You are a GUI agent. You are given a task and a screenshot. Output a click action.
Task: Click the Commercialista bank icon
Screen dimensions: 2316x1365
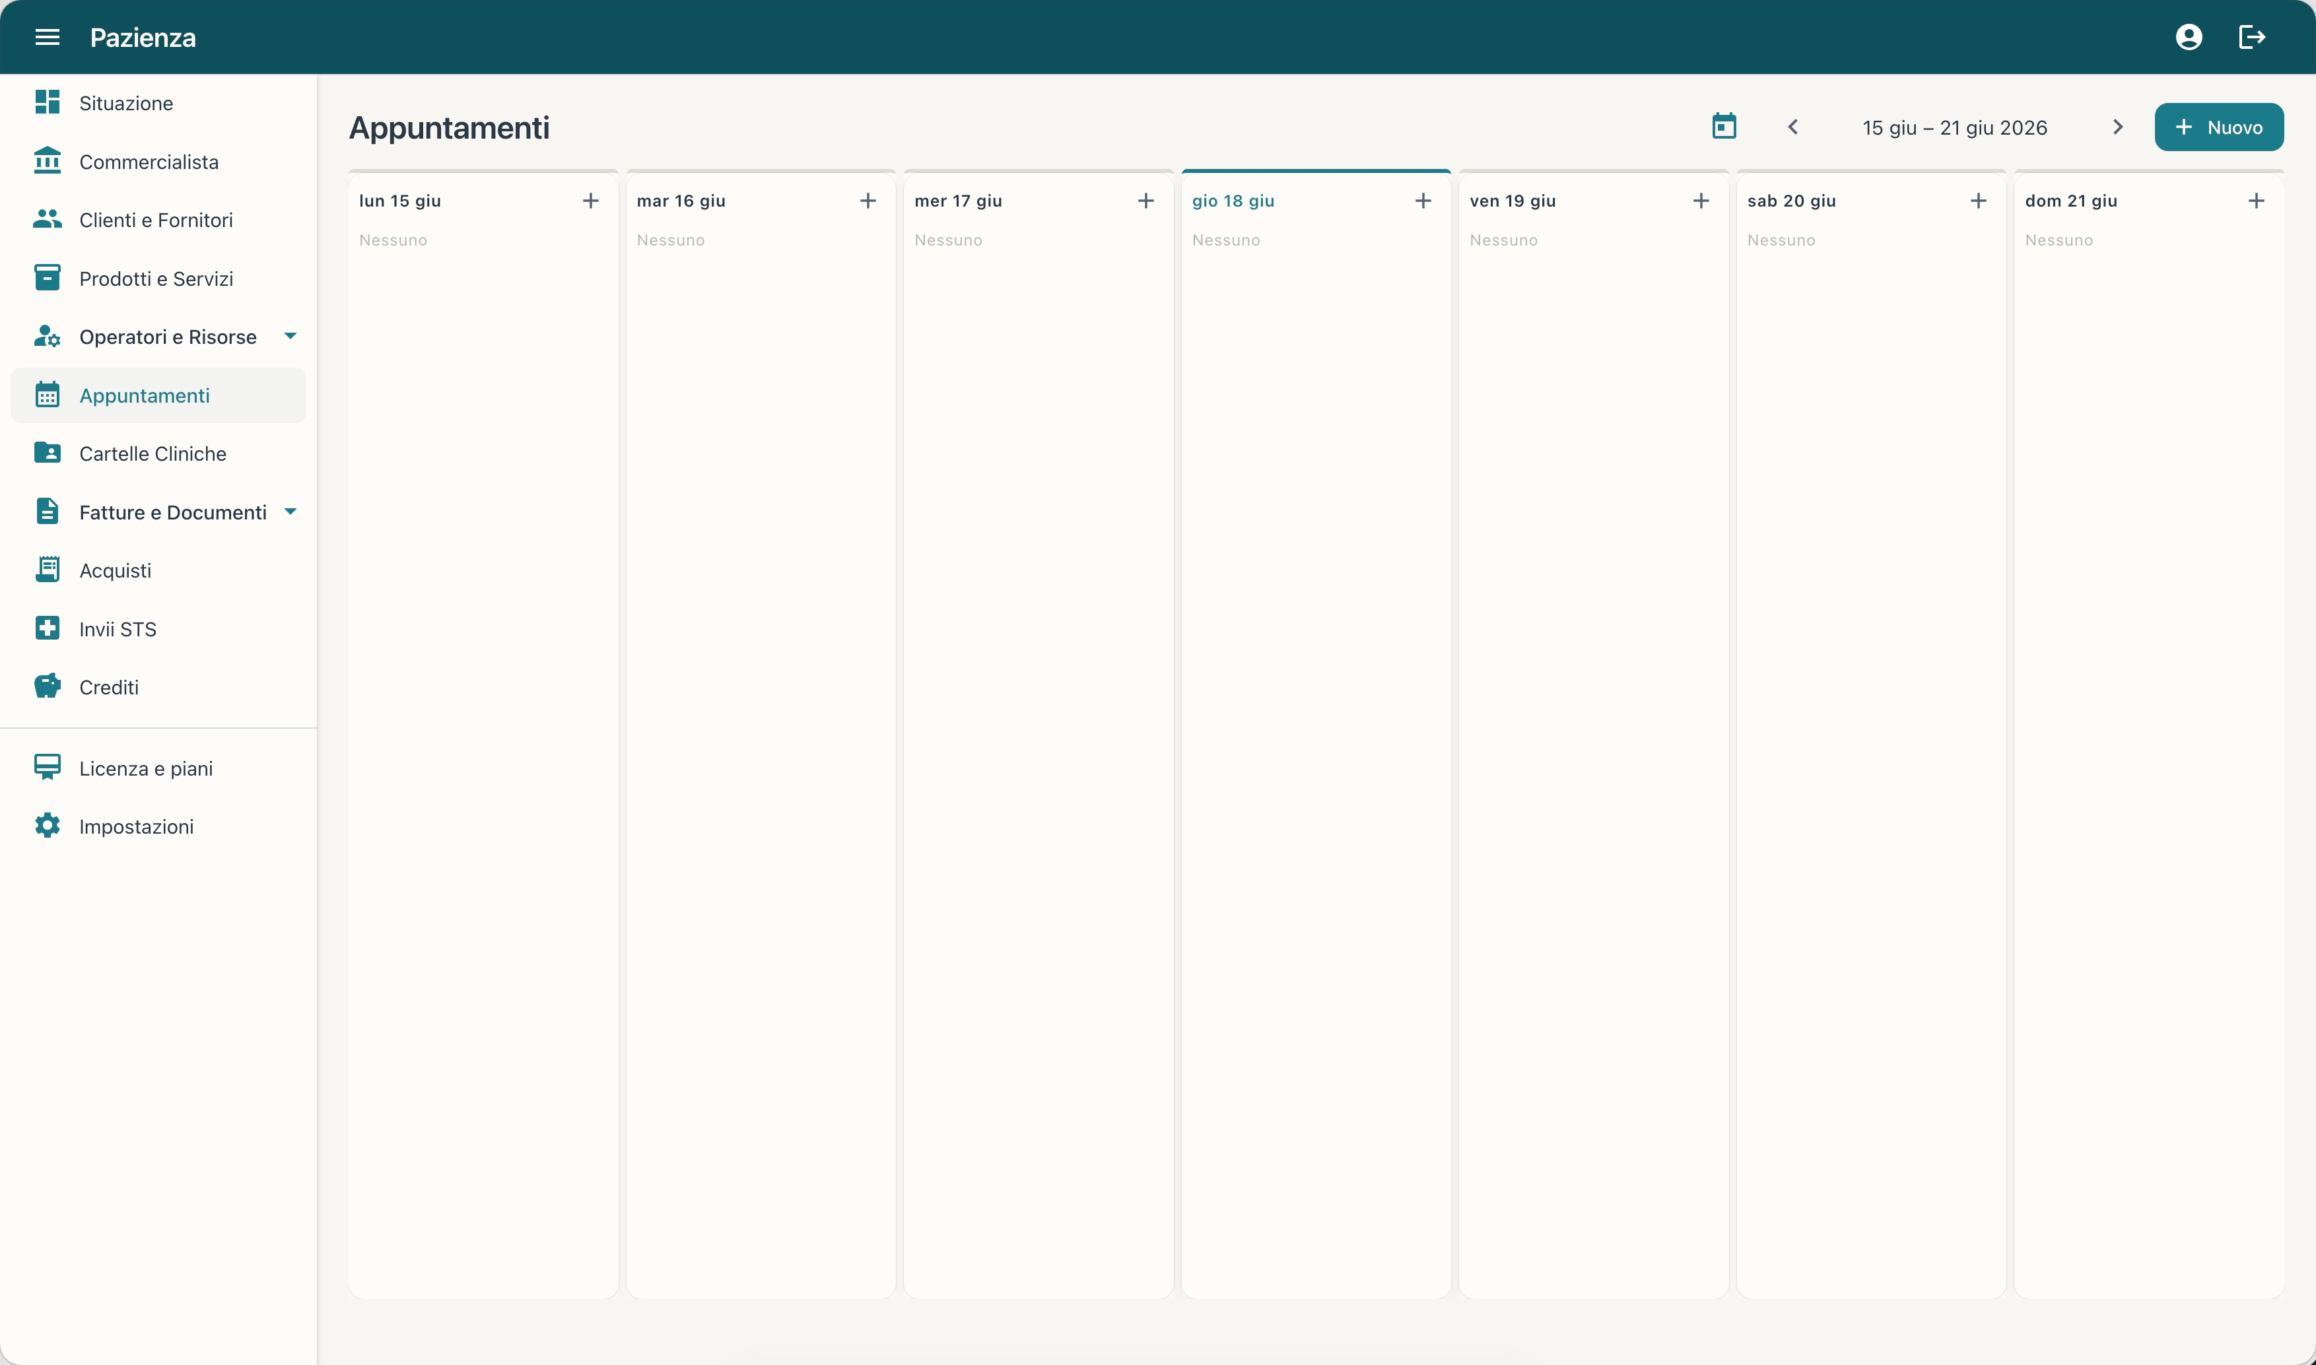[x=47, y=160]
